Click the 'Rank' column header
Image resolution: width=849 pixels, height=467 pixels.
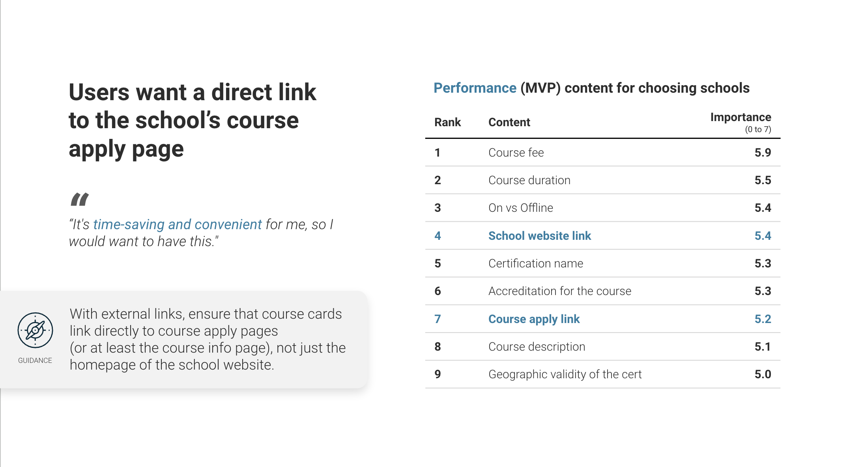447,122
